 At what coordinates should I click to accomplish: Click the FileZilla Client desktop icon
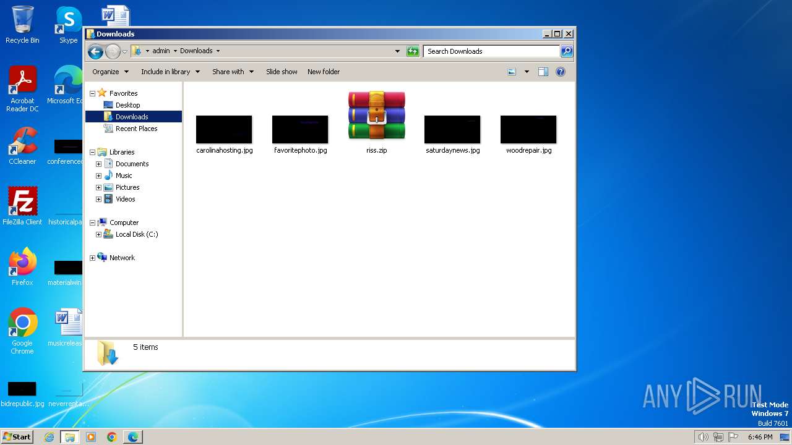pyautogui.click(x=22, y=205)
